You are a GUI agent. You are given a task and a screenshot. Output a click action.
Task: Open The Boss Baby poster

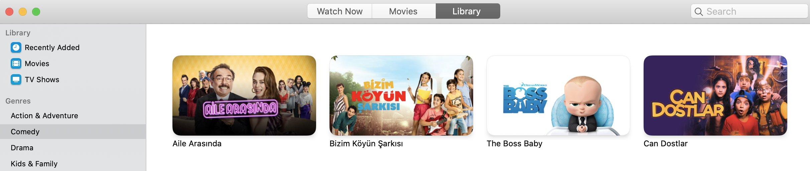coord(558,96)
